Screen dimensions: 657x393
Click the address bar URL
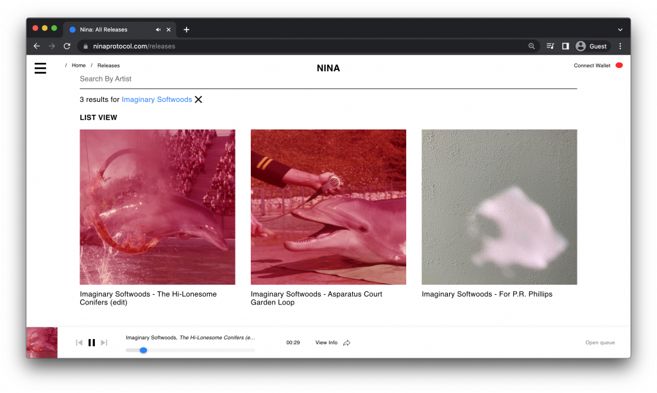[134, 46]
